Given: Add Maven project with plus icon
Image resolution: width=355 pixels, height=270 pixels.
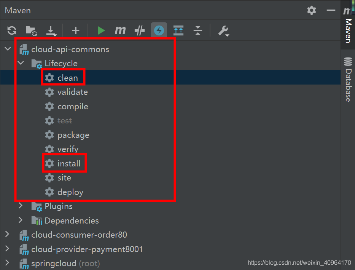Looking at the screenshot, I should point(76,30).
